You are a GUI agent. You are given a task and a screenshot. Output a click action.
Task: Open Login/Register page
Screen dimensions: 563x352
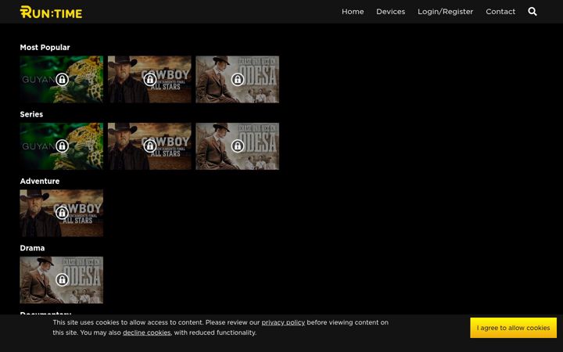point(445,12)
